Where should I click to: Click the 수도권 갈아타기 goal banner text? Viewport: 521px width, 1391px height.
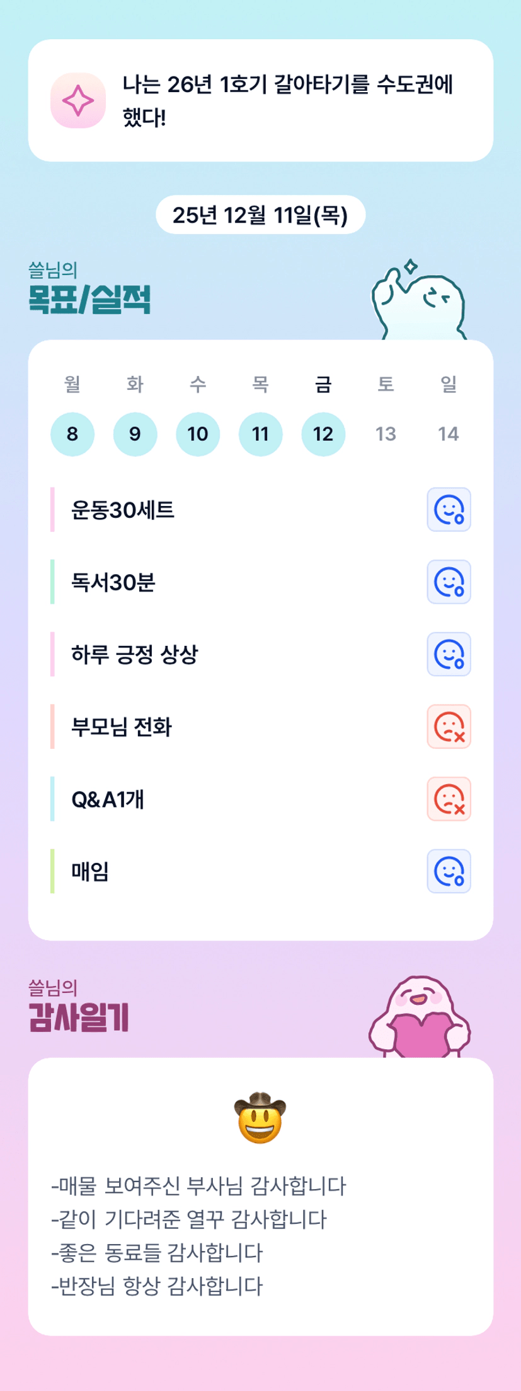[x=288, y=101]
